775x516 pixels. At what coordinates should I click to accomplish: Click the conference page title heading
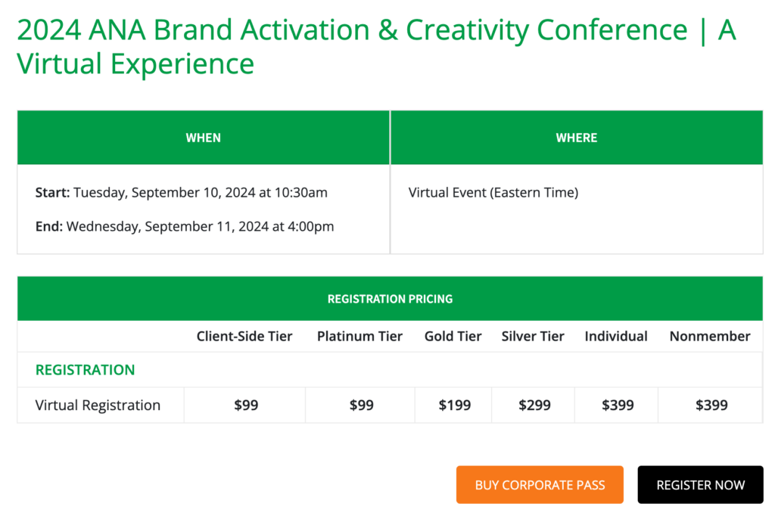pos(376,47)
